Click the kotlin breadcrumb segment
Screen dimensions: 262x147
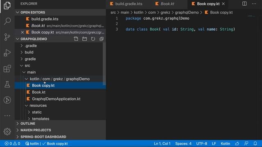point(138,13)
